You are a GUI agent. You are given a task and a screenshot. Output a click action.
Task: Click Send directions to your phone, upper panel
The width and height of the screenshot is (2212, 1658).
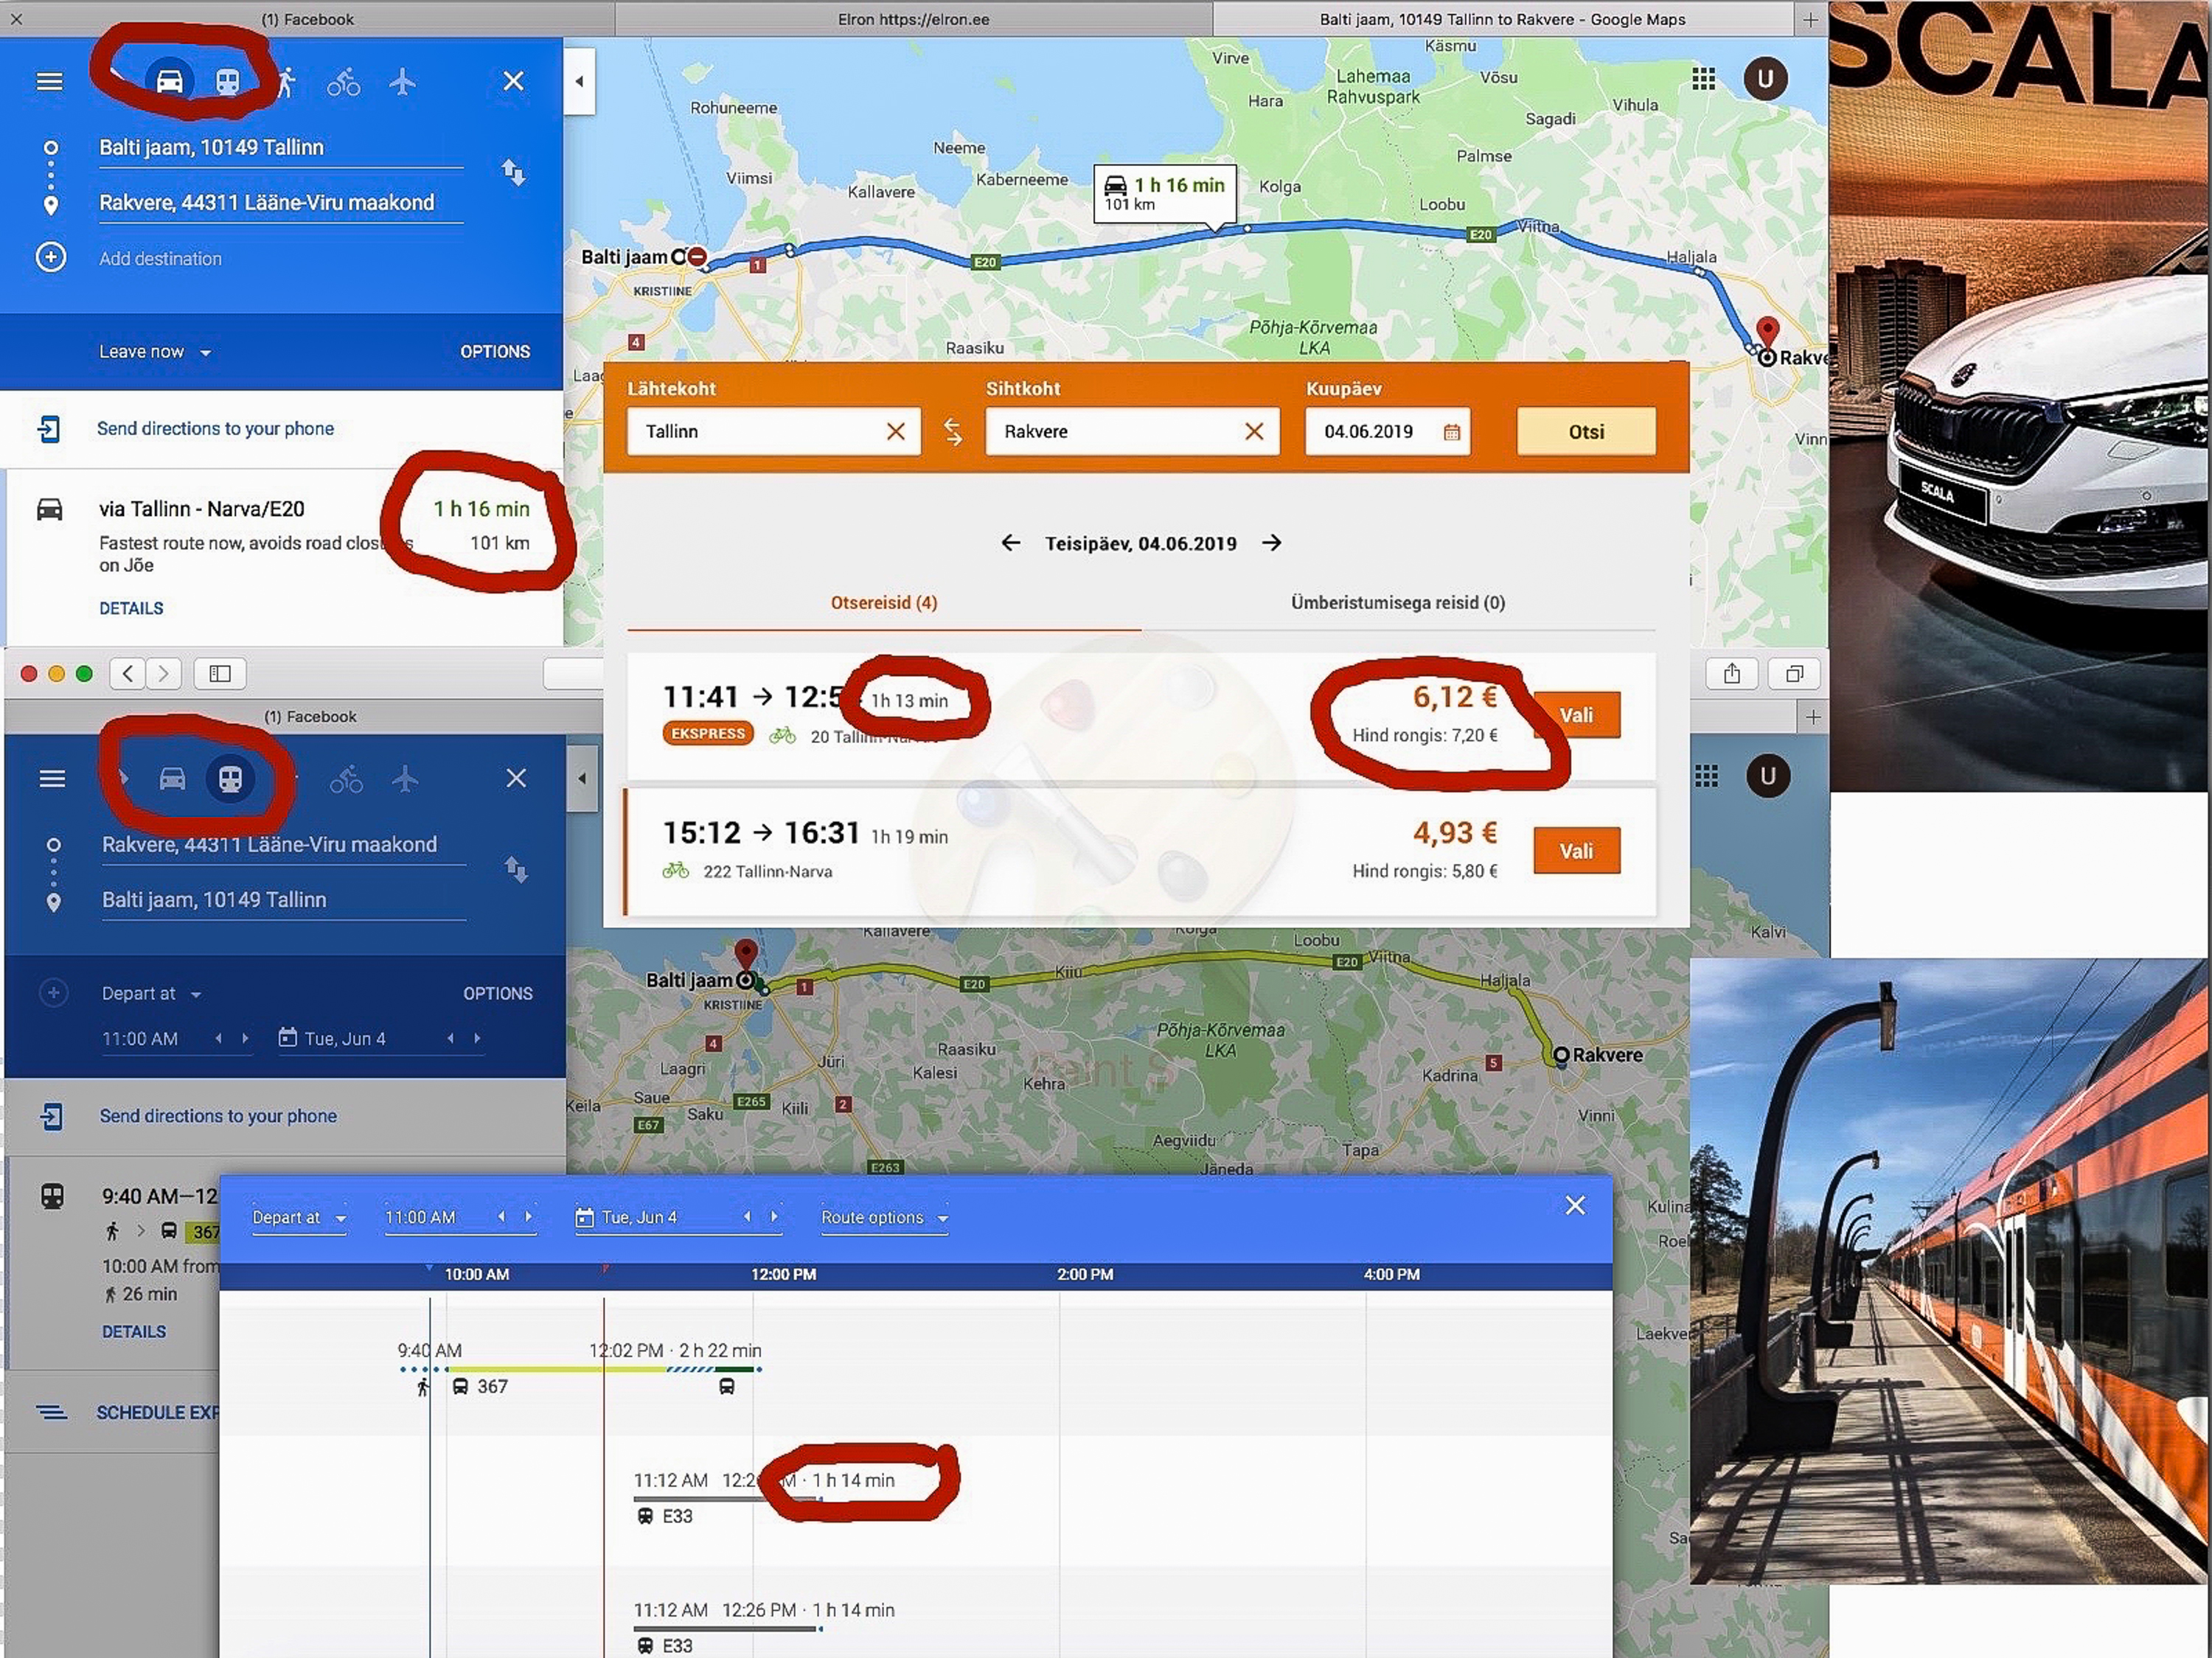(216, 429)
